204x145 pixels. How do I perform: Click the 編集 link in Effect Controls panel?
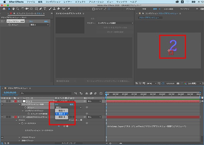tap(46, 21)
